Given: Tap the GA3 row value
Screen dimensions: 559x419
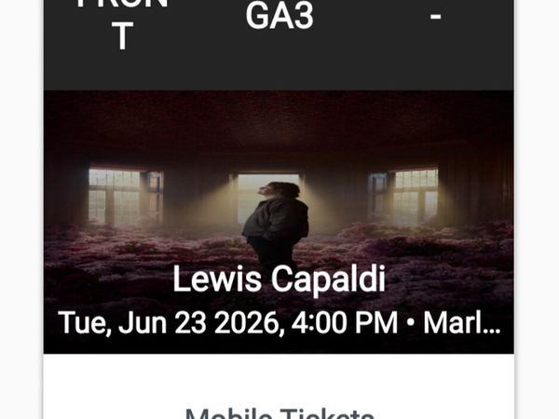Looking at the screenshot, I should coord(279,17).
